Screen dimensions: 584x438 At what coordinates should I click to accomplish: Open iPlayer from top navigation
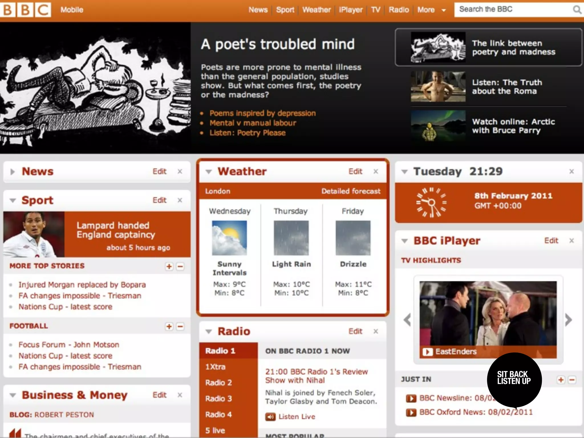tap(350, 10)
